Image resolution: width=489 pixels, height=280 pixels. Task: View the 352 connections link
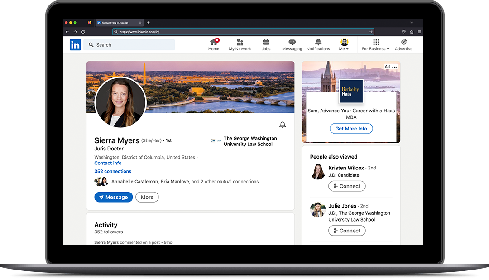click(113, 171)
